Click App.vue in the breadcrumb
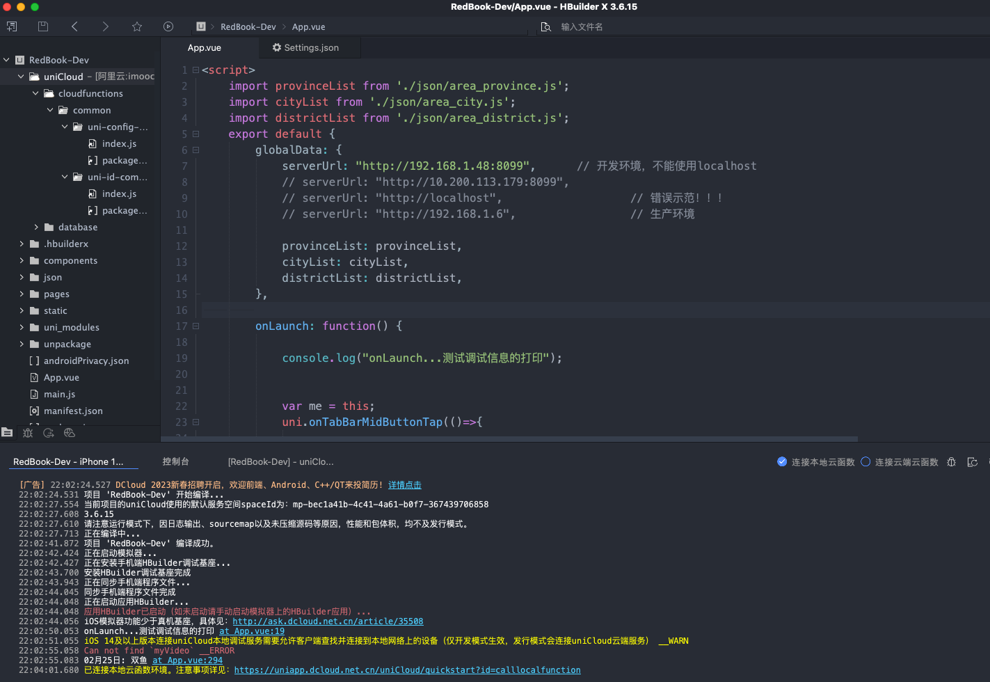990x682 pixels. click(x=309, y=26)
